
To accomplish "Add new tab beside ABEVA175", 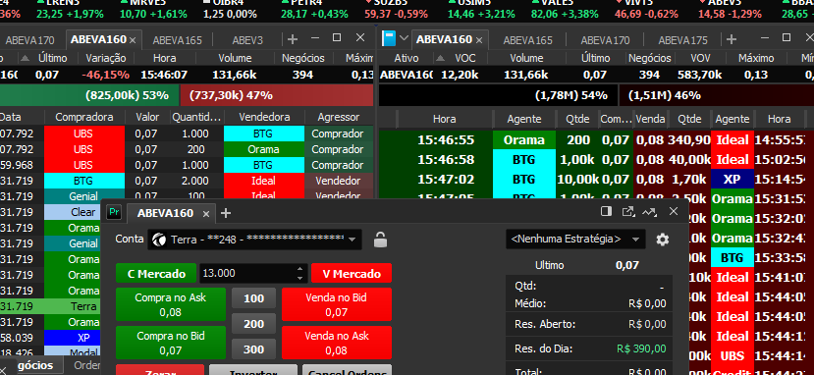I will tap(731, 39).
